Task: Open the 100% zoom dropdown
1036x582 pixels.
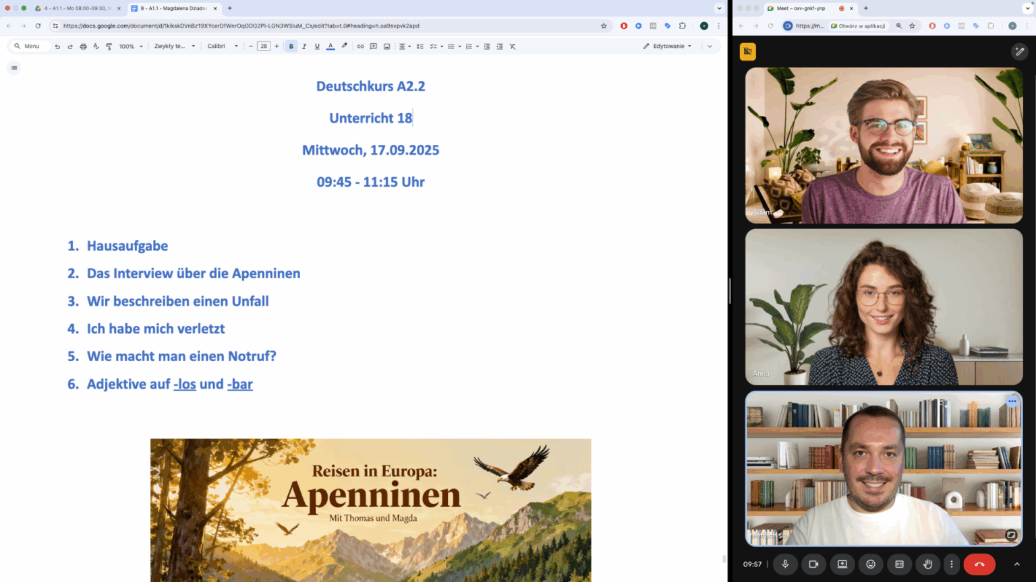Action: coord(131,46)
